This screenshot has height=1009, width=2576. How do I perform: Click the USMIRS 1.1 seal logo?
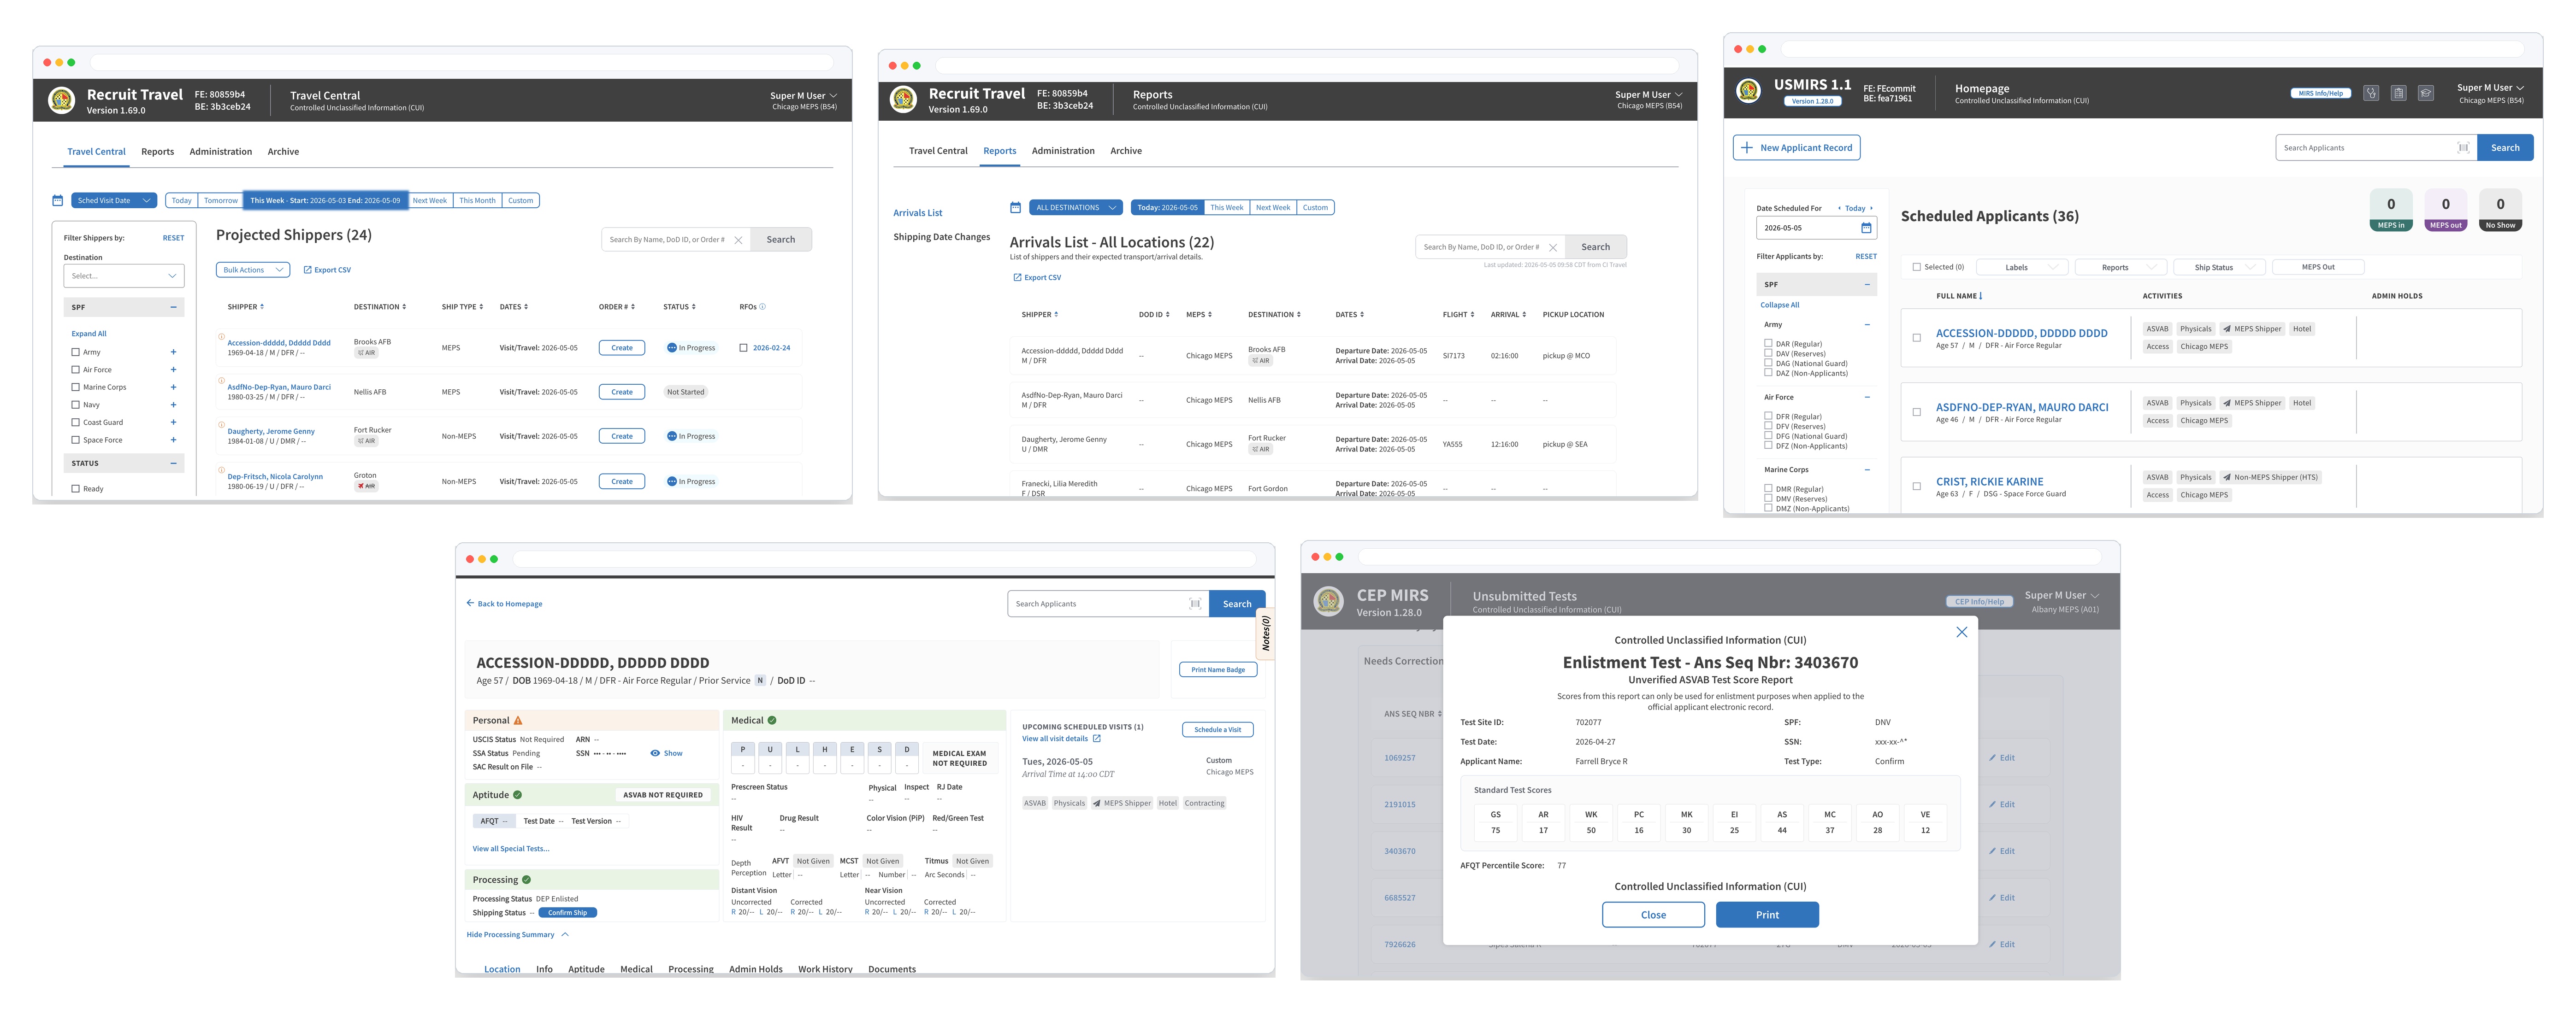click(x=1748, y=91)
